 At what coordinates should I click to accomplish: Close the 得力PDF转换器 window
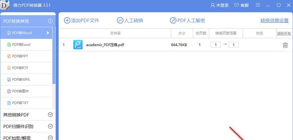pyautogui.click(x=289, y=5)
